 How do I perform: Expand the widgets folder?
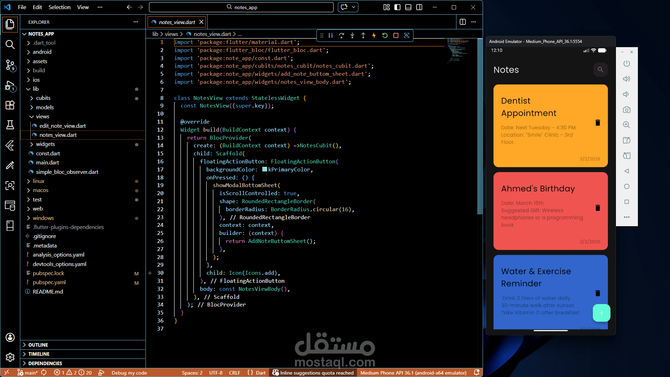point(45,144)
